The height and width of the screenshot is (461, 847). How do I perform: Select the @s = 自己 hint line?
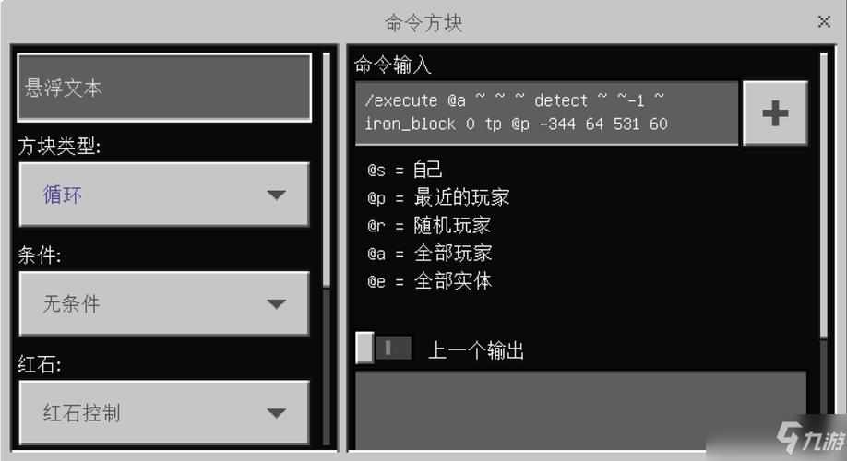pos(405,170)
